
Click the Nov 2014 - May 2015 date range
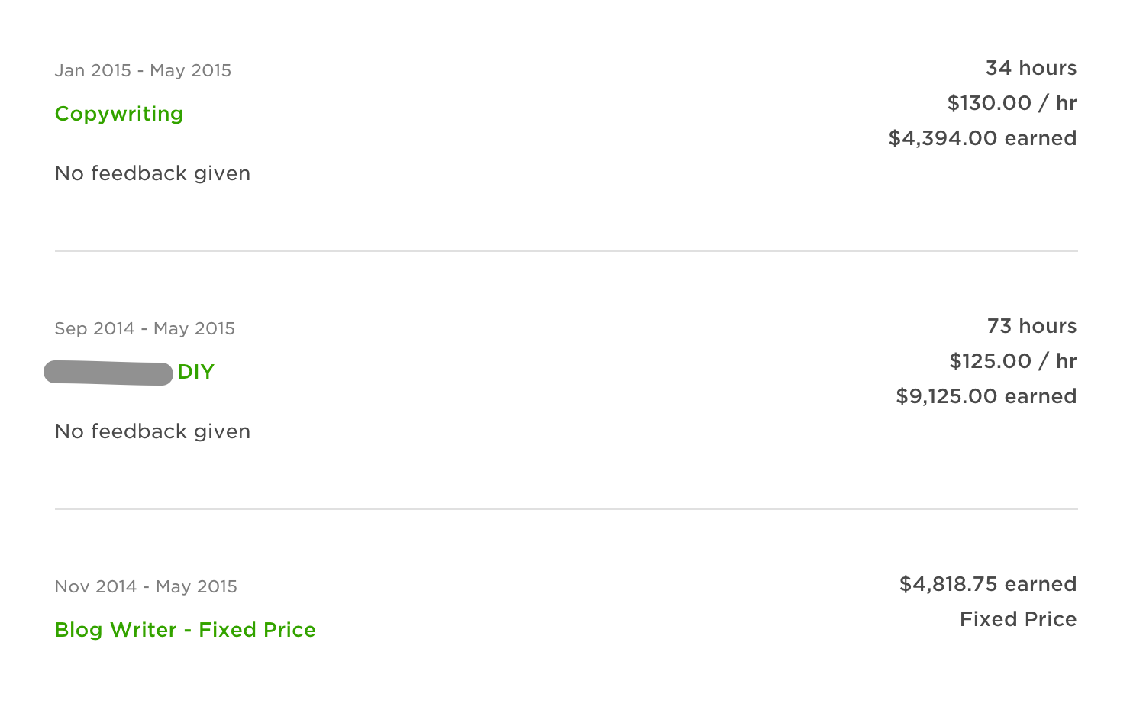click(x=146, y=586)
